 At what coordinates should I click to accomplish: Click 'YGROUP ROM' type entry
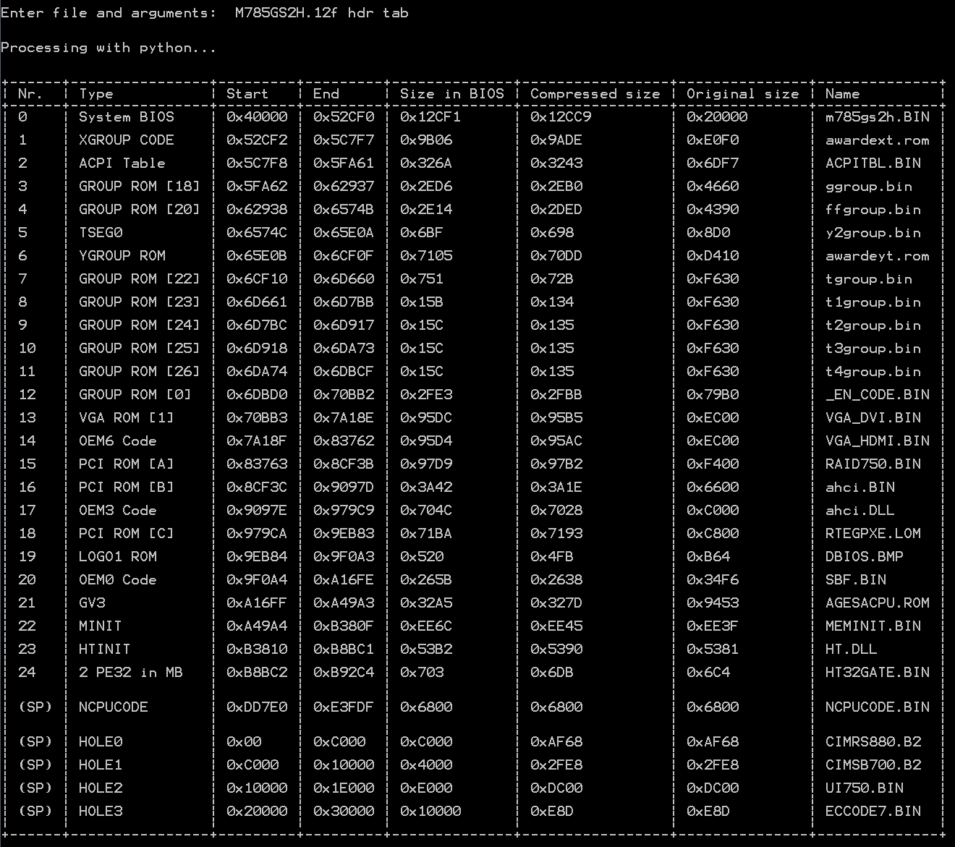(122, 255)
